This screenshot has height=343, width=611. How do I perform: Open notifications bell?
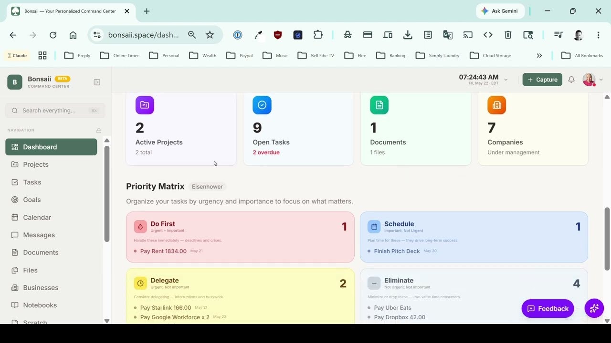tap(571, 80)
